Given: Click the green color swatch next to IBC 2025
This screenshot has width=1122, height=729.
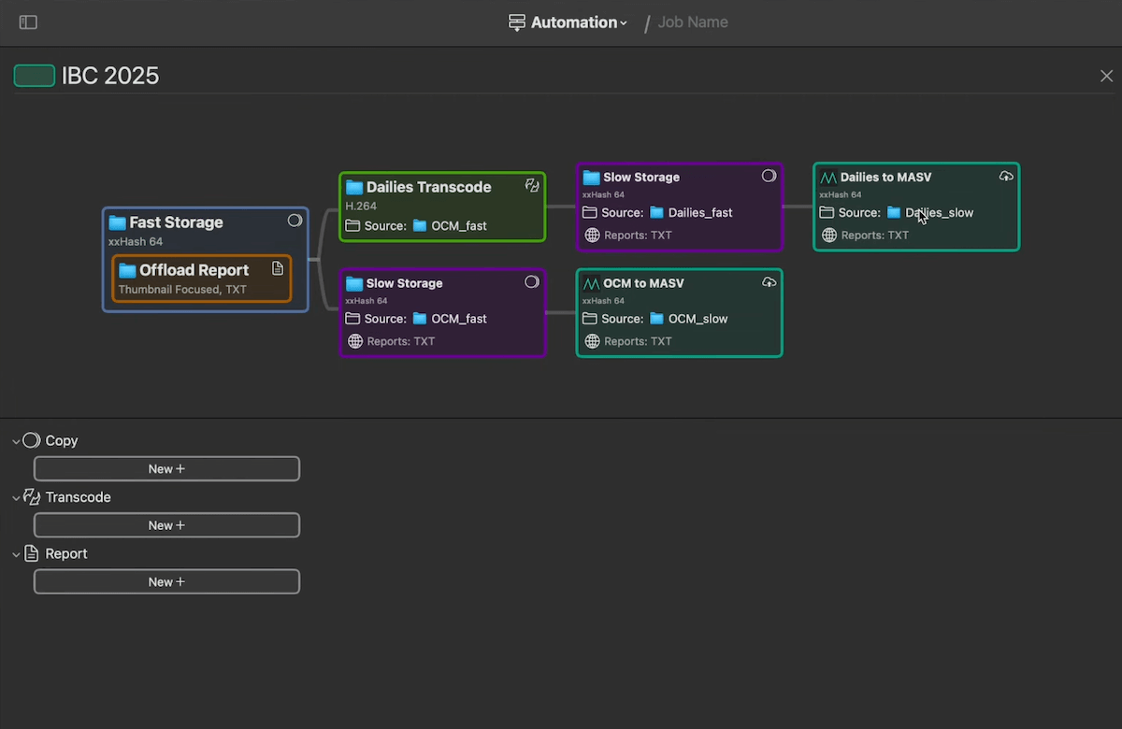Looking at the screenshot, I should [35, 76].
